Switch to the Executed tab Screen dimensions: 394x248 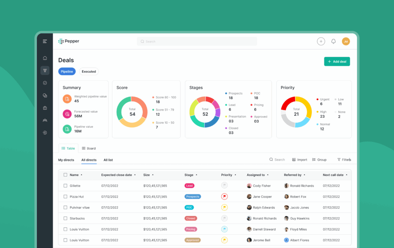click(x=89, y=71)
